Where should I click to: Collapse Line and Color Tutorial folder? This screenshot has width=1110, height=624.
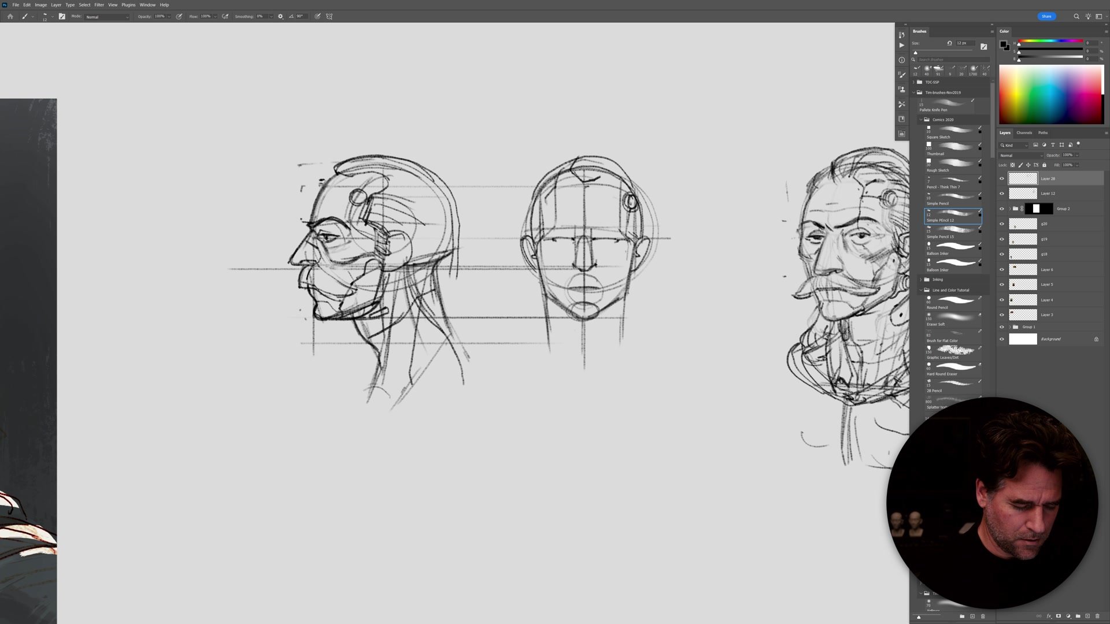[921, 290]
